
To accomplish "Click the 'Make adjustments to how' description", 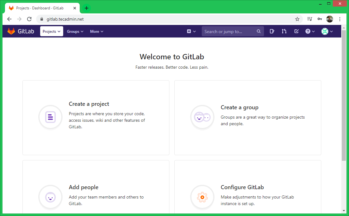I will tap(257, 200).
